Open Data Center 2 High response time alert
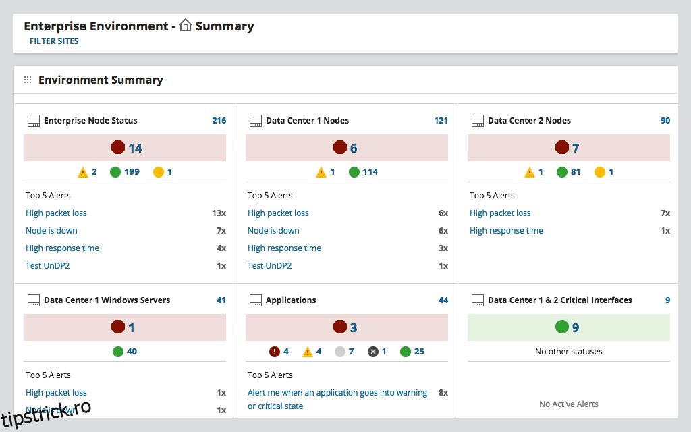Screen dimensions: 691x432 coord(506,231)
